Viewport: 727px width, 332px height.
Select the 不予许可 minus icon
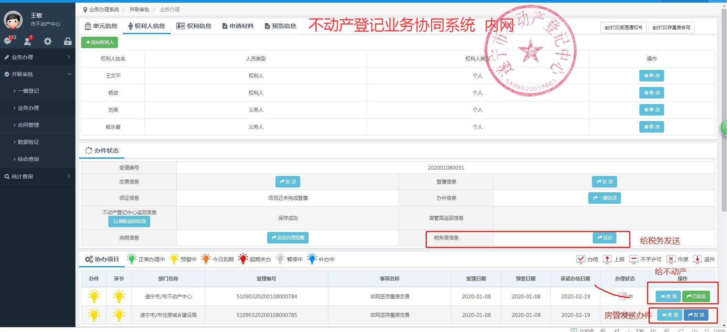point(634,259)
